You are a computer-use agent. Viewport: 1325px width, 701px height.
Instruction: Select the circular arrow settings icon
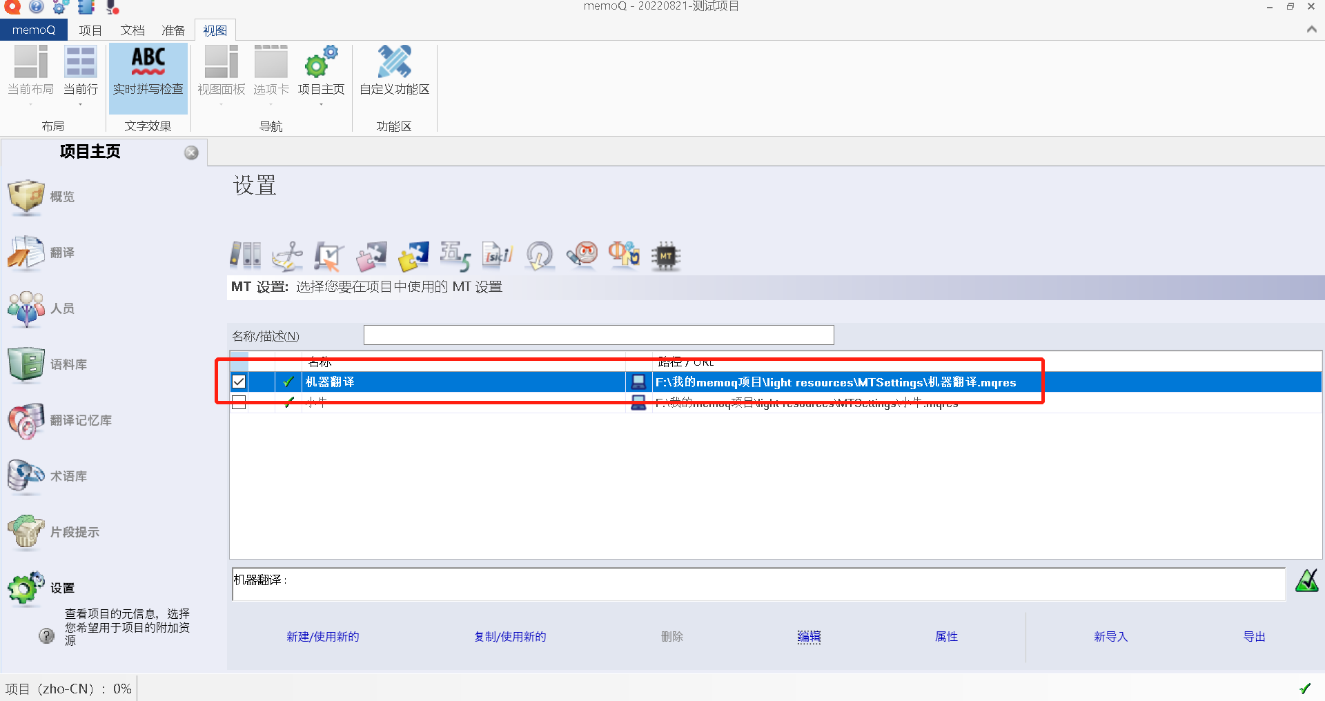coord(540,256)
